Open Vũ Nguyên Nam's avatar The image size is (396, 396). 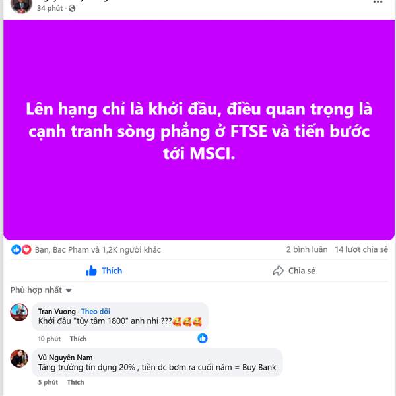pos(19,358)
